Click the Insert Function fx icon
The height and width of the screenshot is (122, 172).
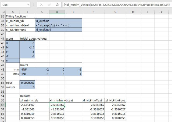pyautogui.click(x=57, y=5)
